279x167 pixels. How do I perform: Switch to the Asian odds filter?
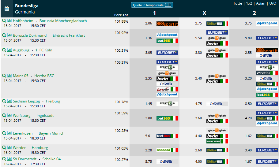pyautogui.click(x=261, y=3)
